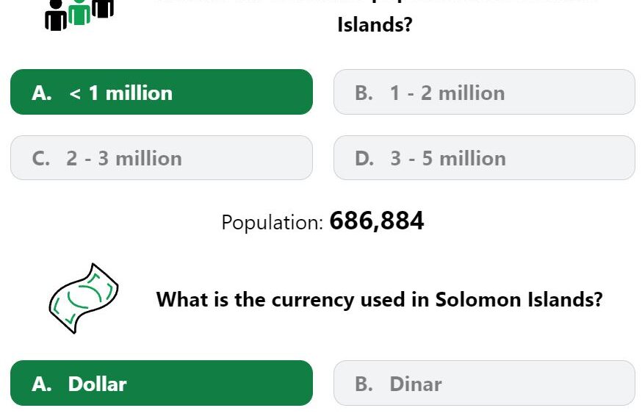Viewport: 642px width, 419px height.
Task: Click the "Population:" label text
Action: (273, 223)
